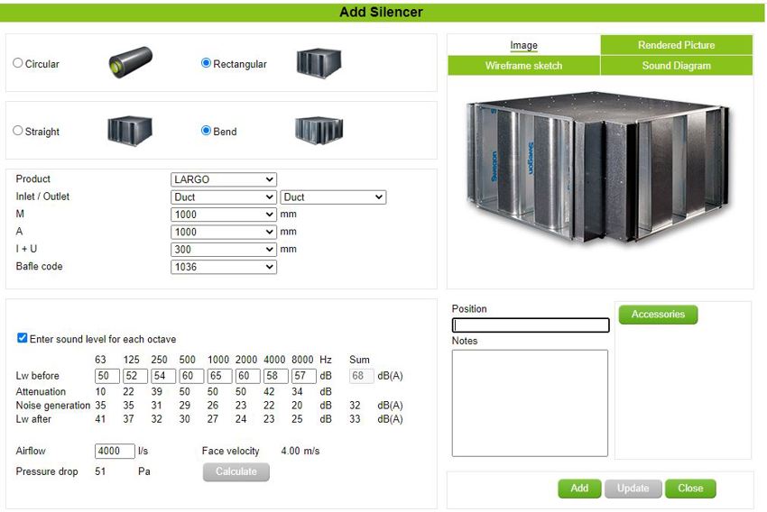Uncheck Enter sound level for each octave
767x512 pixels.
coord(23,338)
